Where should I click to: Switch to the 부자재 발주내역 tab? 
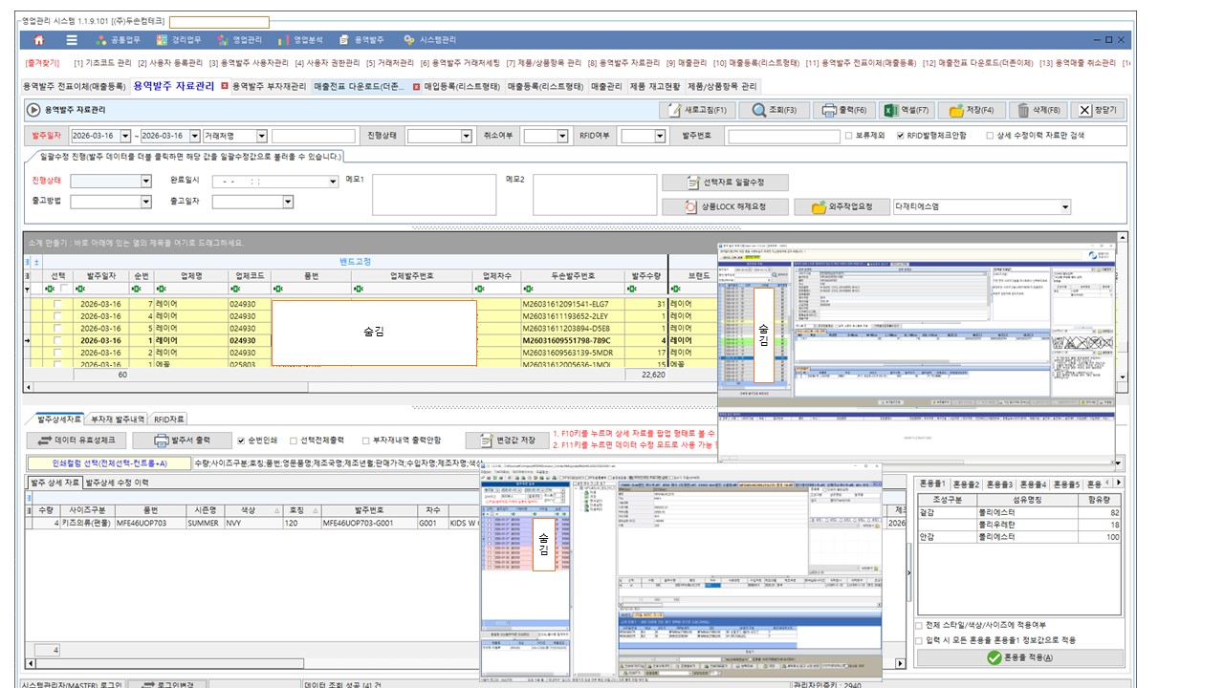coord(117,419)
